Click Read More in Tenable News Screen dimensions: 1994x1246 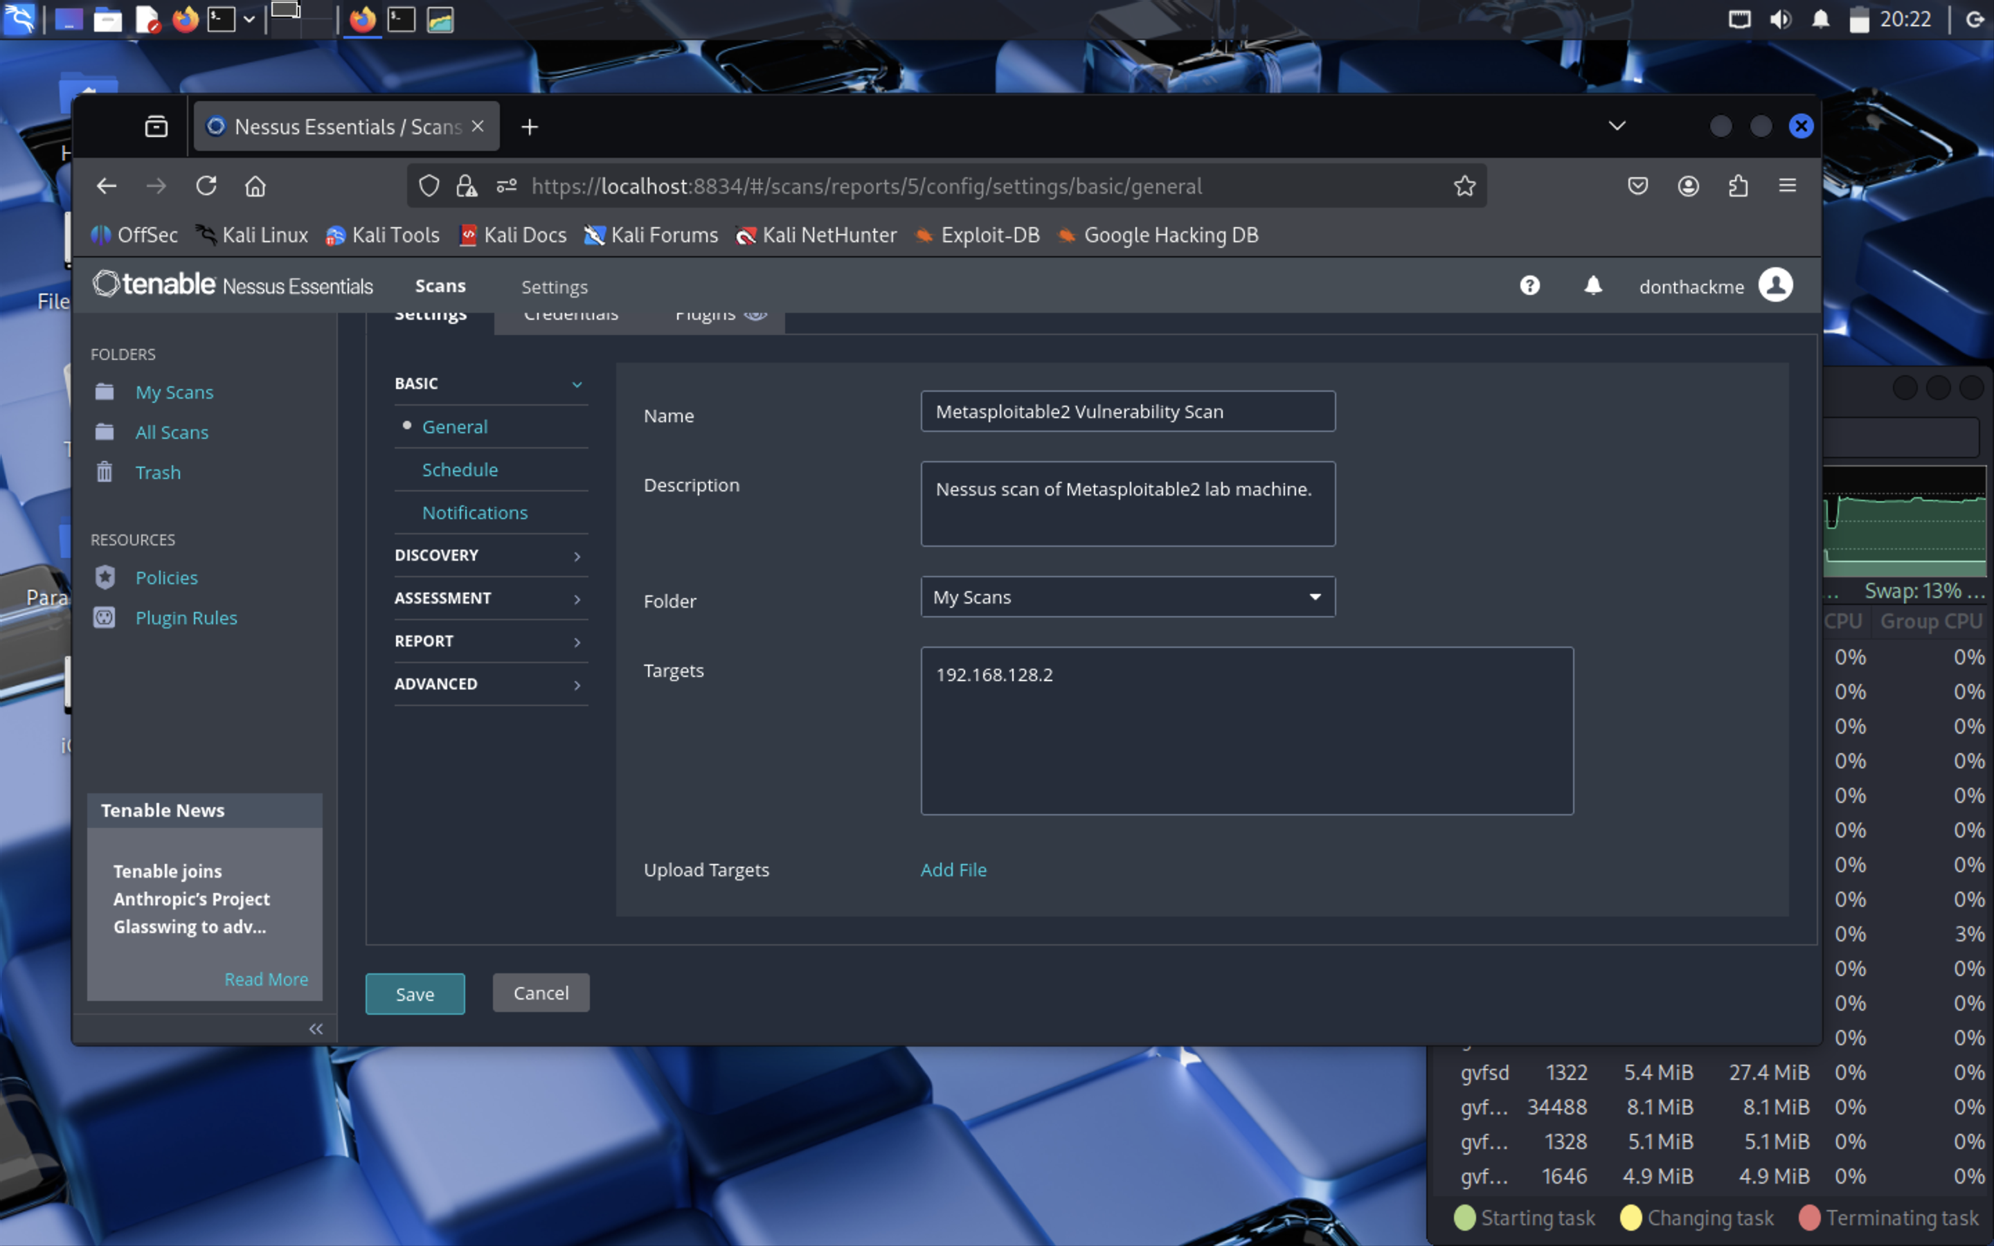click(266, 979)
